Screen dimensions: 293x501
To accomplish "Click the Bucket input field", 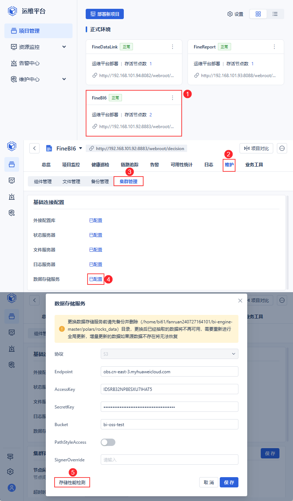I will tap(170, 424).
